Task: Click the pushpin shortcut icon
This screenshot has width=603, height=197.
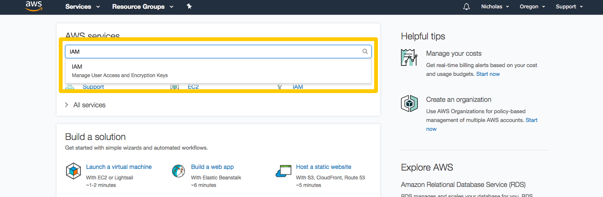Action: coord(189,6)
